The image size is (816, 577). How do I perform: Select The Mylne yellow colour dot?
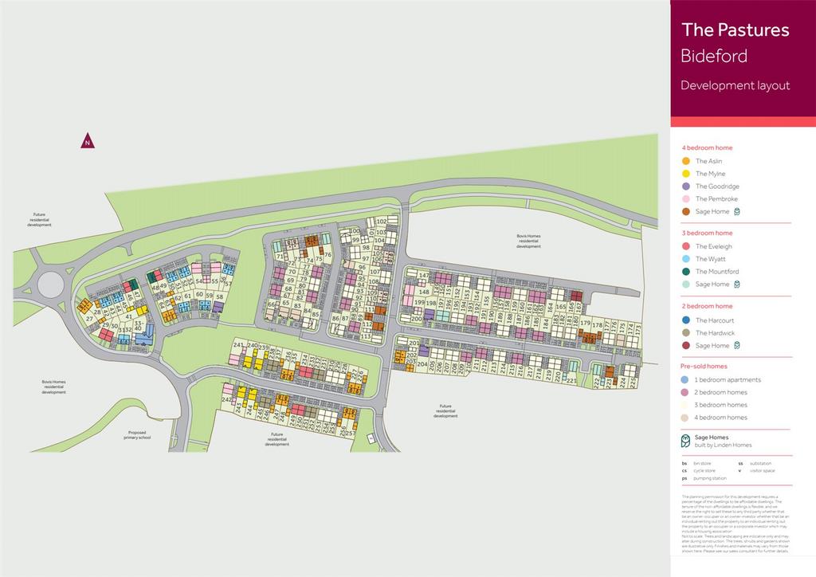coord(686,174)
